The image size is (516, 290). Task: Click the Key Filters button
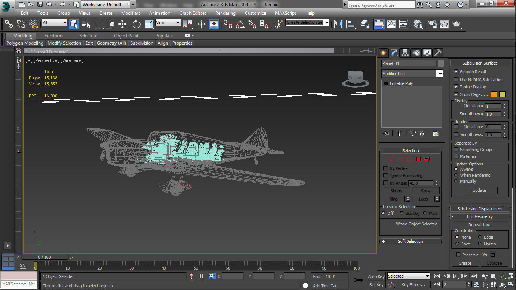(413, 285)
